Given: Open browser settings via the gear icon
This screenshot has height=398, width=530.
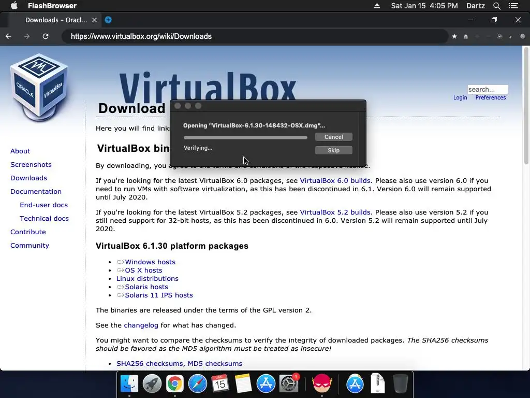Looking at the screenshot, I should coord(523,36).
